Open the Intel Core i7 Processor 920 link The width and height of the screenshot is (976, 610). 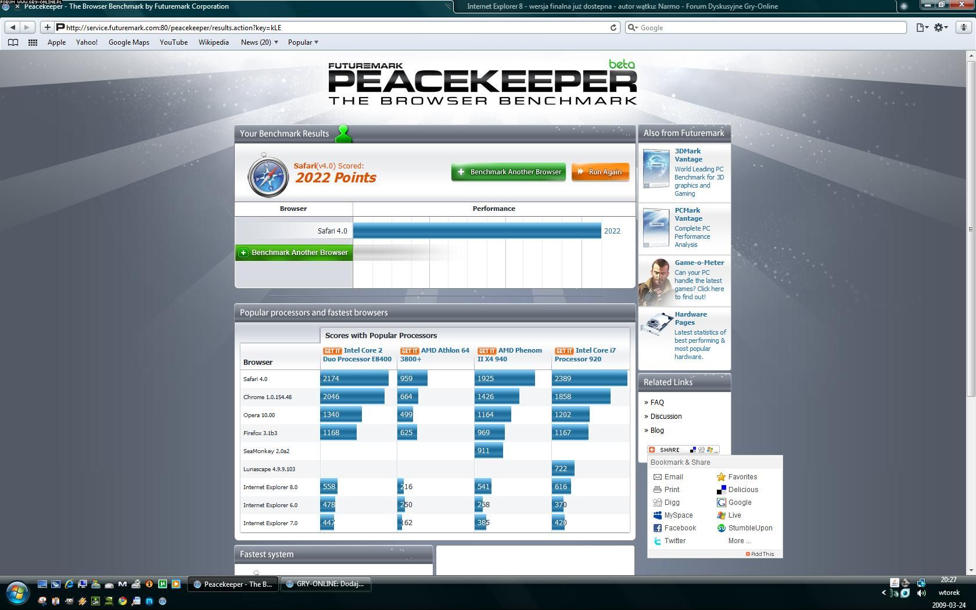coord(586,355)
